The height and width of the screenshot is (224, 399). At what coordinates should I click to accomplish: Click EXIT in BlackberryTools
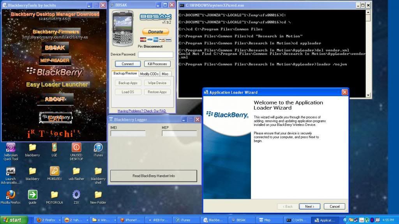[55, 118]
